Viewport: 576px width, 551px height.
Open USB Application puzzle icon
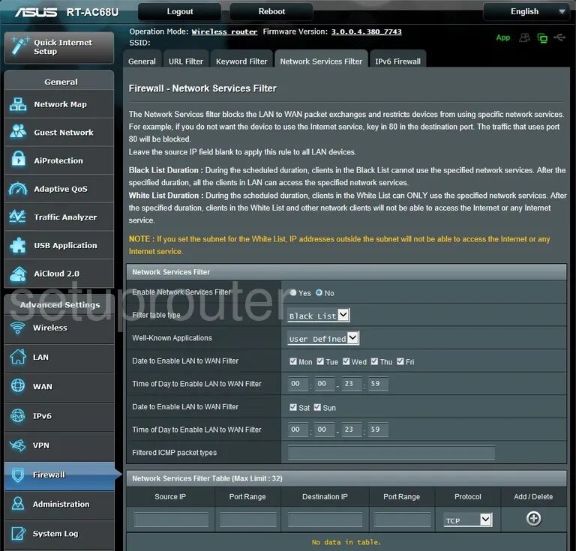18,245
